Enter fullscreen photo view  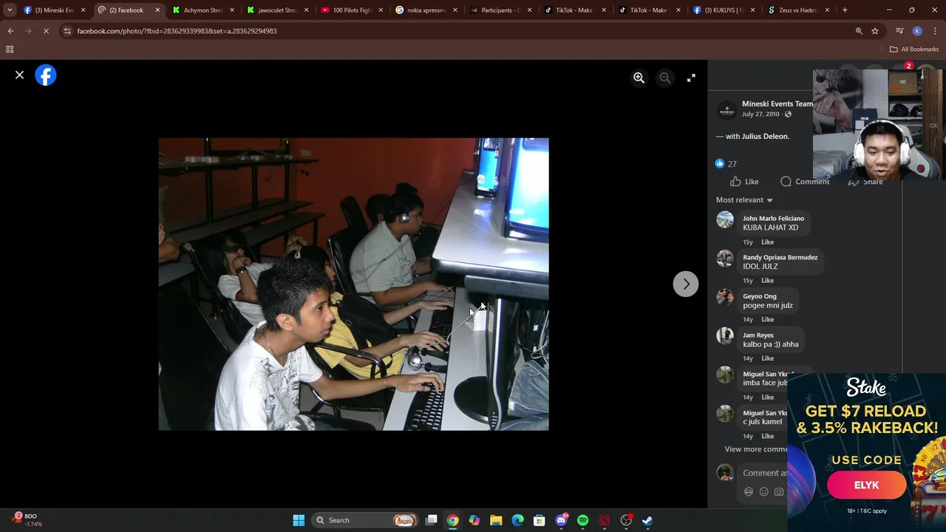691,78
